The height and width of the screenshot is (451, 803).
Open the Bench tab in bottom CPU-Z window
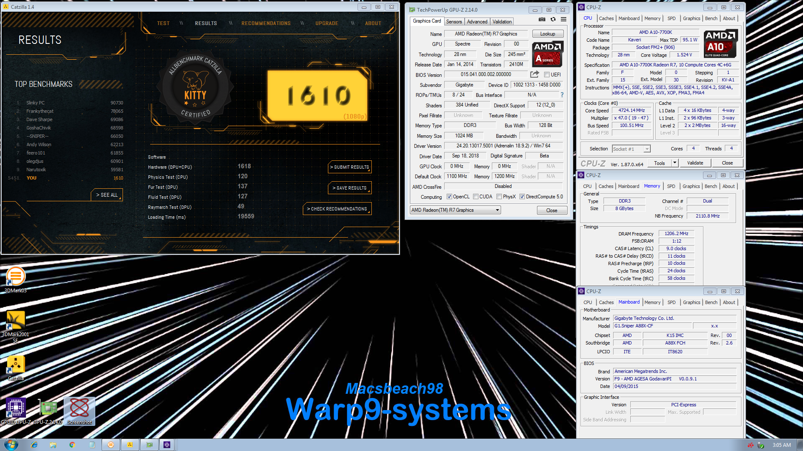711,302
